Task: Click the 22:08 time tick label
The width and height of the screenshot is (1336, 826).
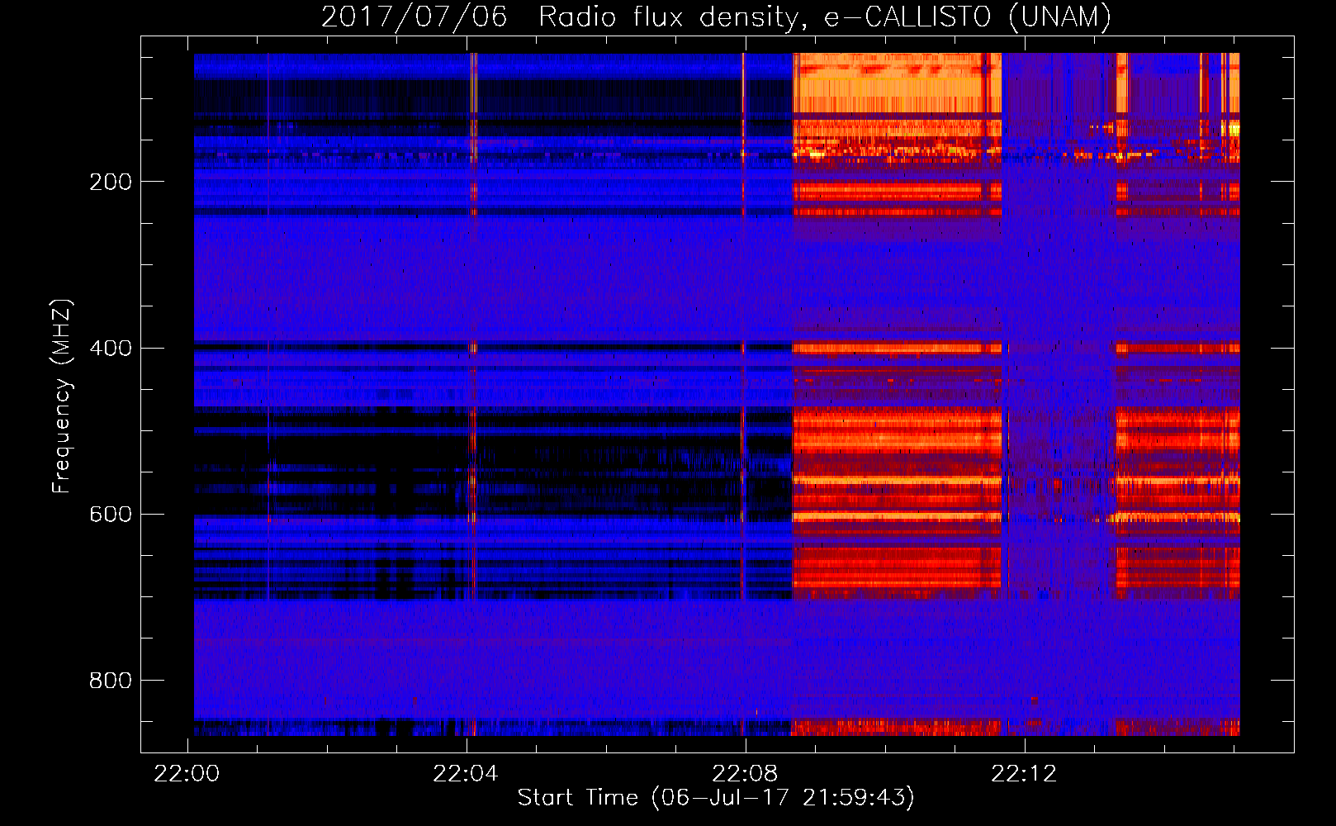Action: tap(745, 773)
